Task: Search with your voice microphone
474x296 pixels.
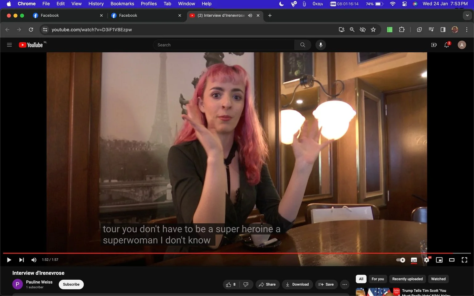Action: [x=321, y=45]
